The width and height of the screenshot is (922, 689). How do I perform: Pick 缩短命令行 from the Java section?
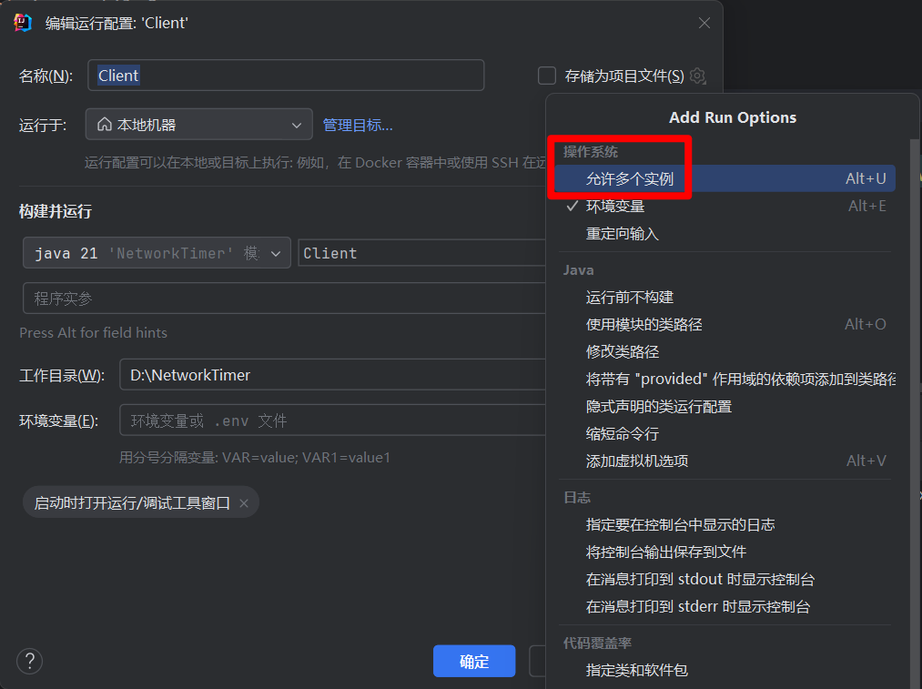click(x=623, y=434)
